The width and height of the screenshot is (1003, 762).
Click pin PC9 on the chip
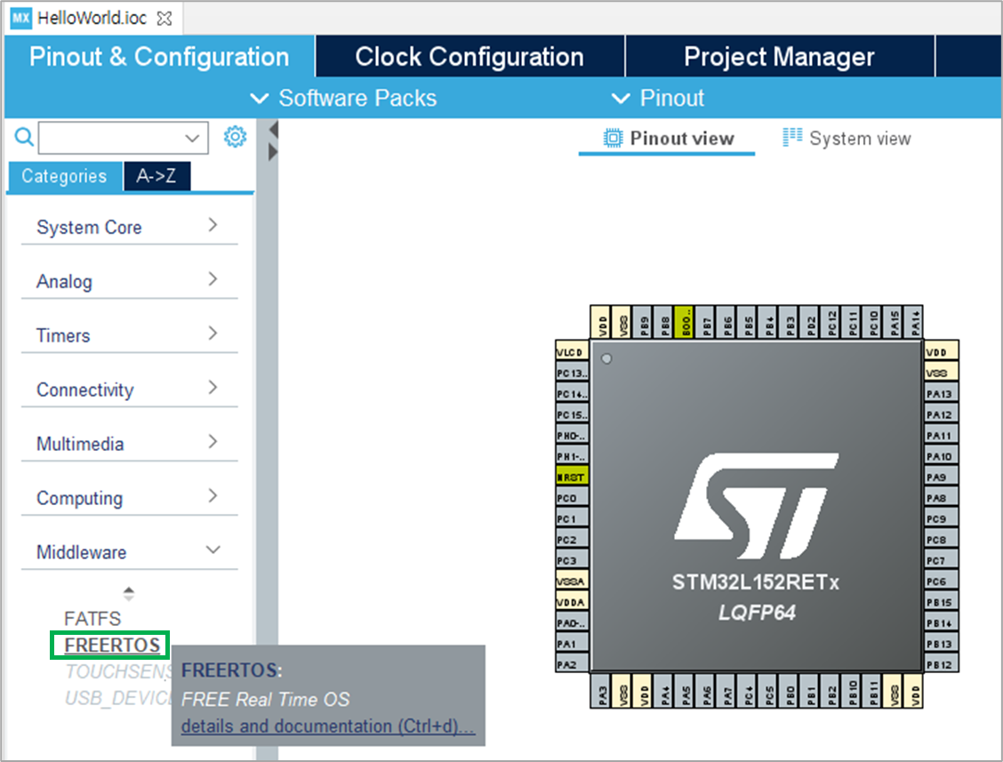pos(941,518)
